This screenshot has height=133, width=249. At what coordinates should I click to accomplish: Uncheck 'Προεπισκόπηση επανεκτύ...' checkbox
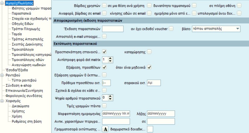[x=104, y=52]
